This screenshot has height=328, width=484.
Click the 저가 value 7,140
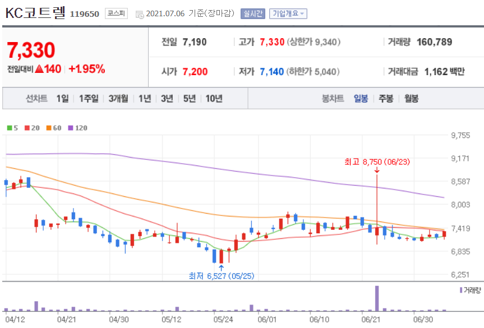(x=271, y=72)
